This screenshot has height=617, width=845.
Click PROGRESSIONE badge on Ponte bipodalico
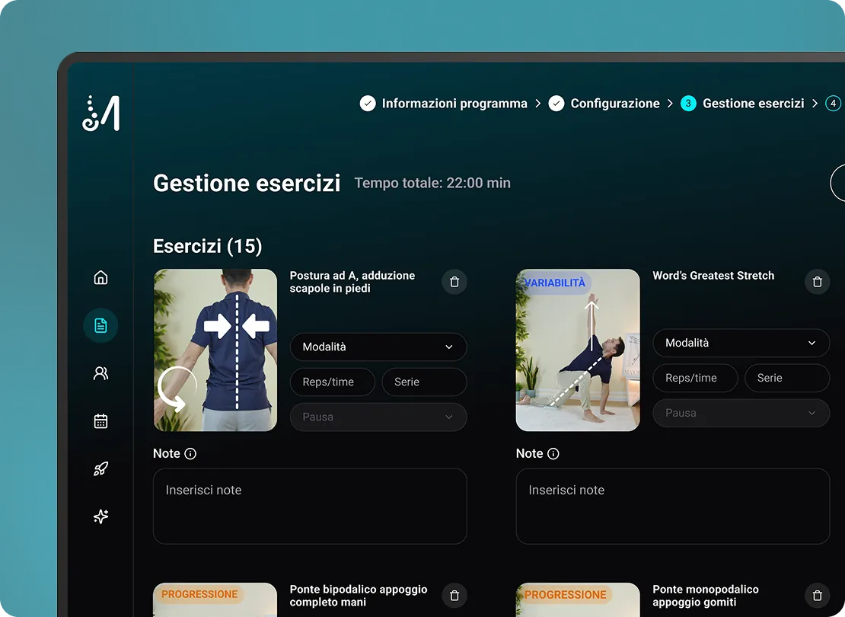[199, 594]
